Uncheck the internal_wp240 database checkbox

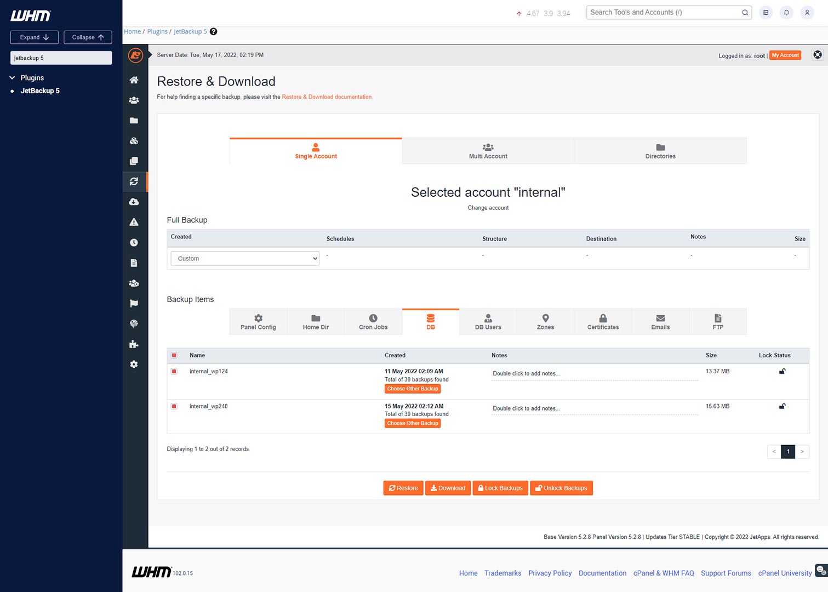[174, 406]
